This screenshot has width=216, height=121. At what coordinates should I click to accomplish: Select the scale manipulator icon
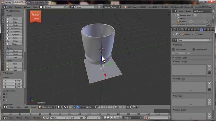[x=83, y=107]
